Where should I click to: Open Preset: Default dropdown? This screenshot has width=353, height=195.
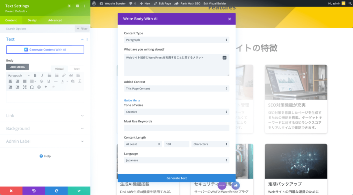click(x=16, y=11)
